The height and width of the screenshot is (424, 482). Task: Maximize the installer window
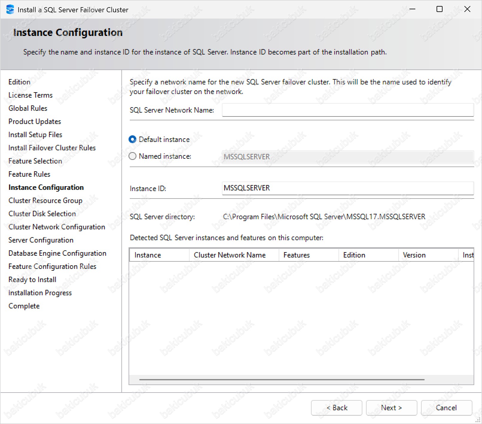pos(440,9)
